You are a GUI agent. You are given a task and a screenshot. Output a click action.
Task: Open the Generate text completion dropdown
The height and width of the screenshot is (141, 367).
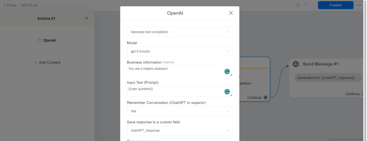180,32
